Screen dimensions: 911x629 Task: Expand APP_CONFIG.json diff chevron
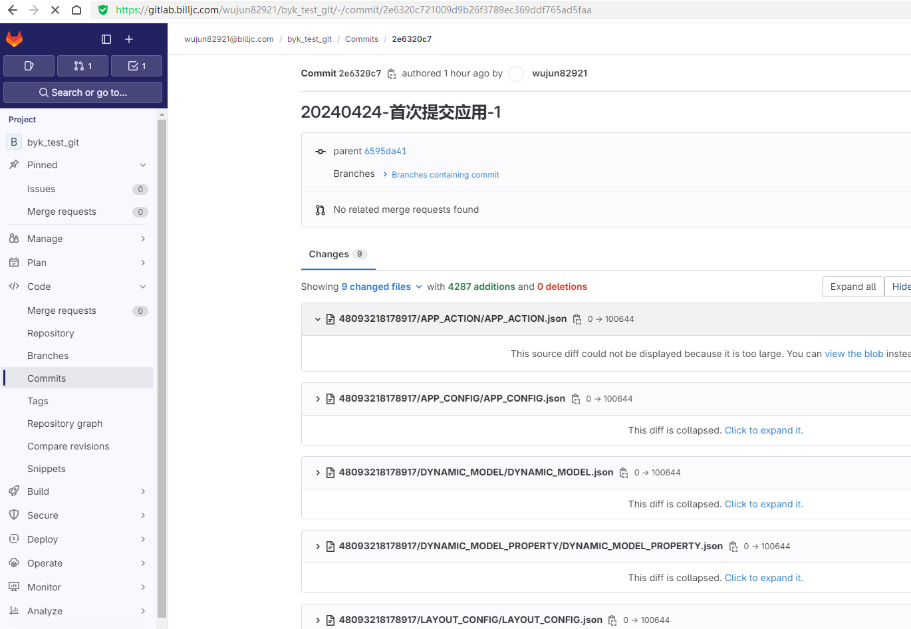(x=318, y=399)
